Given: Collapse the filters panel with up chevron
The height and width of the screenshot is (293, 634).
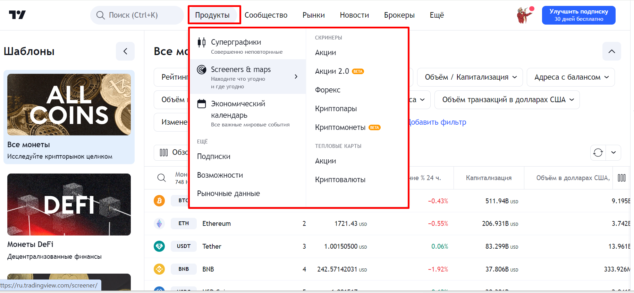Looking at the screenshot, I should click(x=612, y=51).
